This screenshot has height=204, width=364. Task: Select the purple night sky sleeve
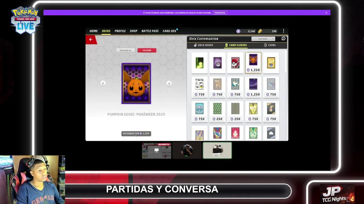pos(253,87)
